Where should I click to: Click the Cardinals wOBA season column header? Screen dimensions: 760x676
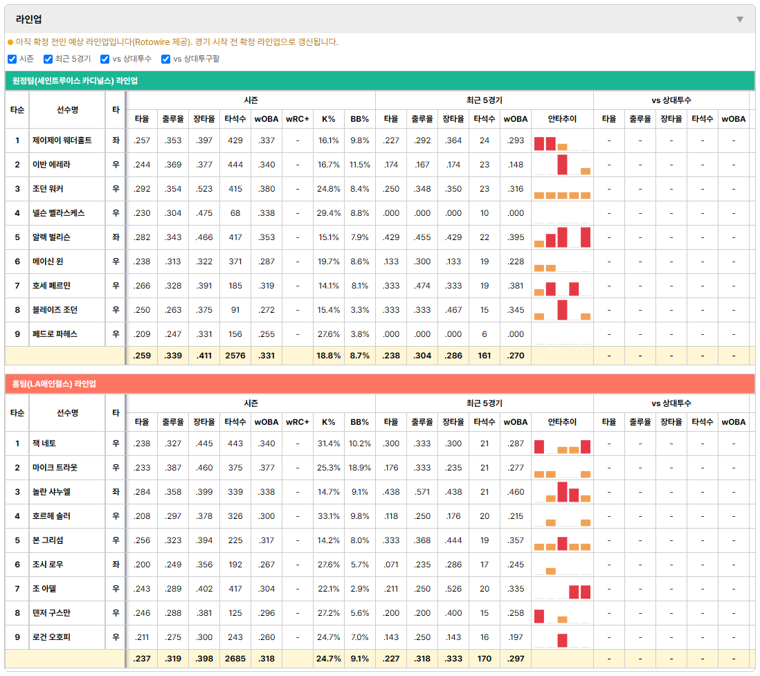click(266, 119)
